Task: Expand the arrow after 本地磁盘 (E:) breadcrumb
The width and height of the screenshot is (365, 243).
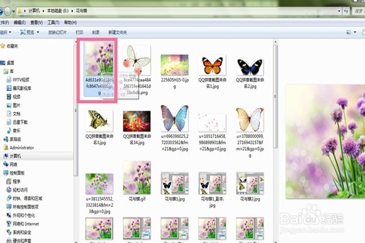Action: (x=72, y=11)
